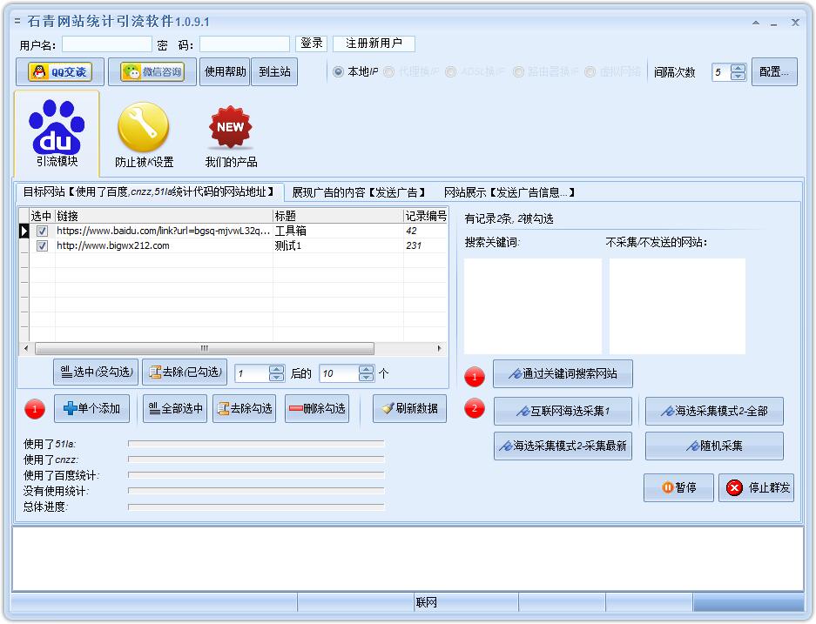This screenshot has width=816, height=624.
Task: Switch to 网站展示 tab
Action: click(509, 192)
